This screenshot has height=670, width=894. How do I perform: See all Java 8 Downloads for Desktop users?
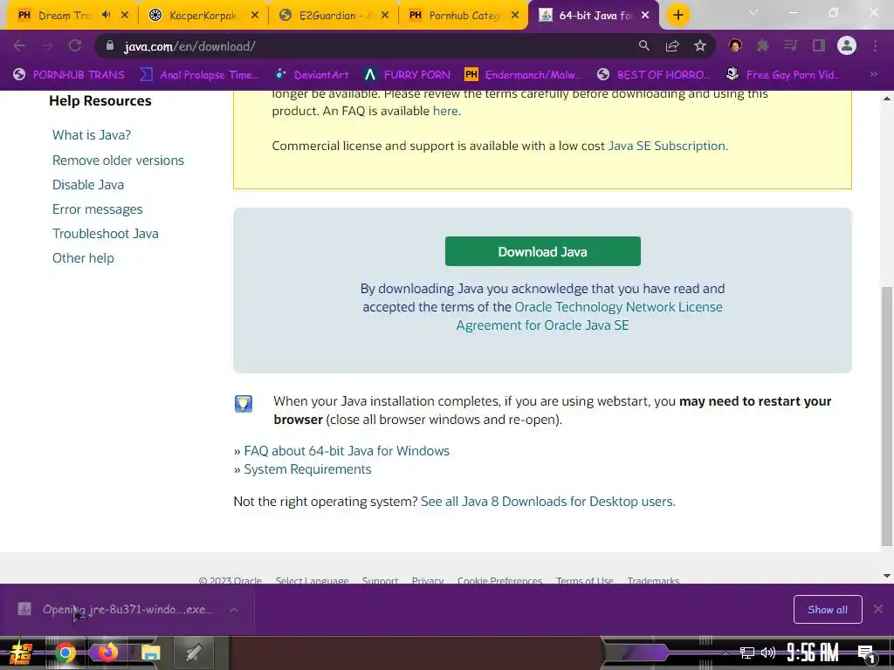[547, 502]
